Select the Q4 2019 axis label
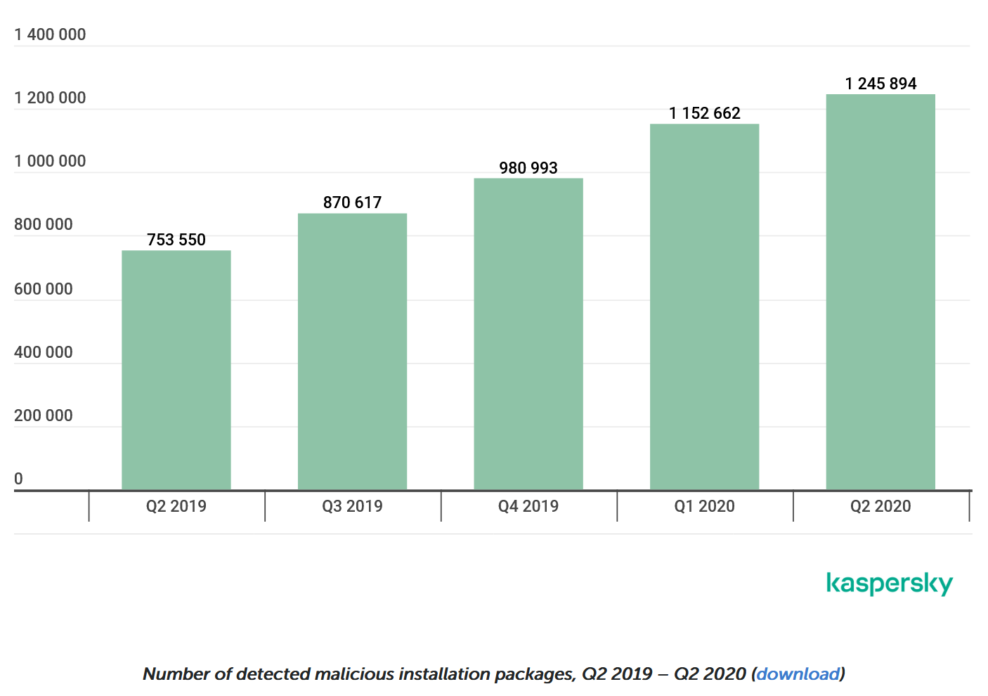 tap(528, 506)
